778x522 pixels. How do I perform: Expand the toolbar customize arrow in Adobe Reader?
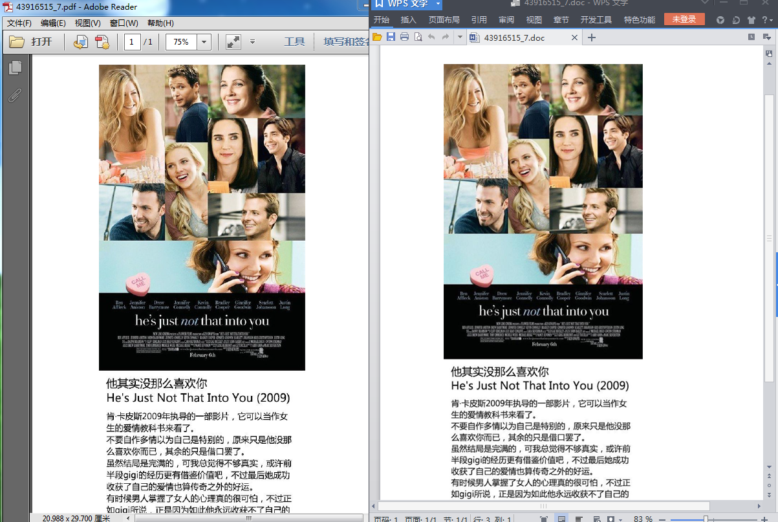252,42
